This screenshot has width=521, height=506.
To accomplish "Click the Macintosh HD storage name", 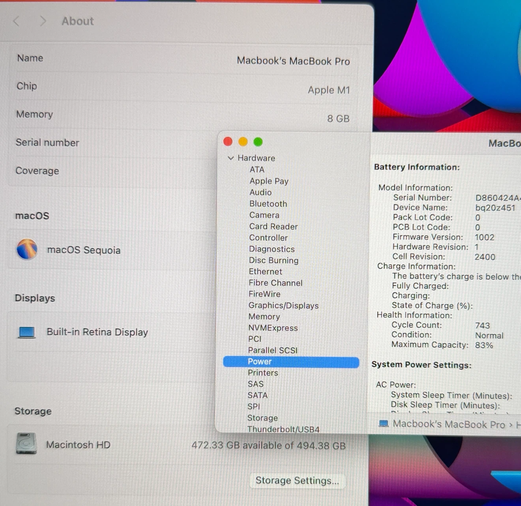I will click(x=78, y=445).
